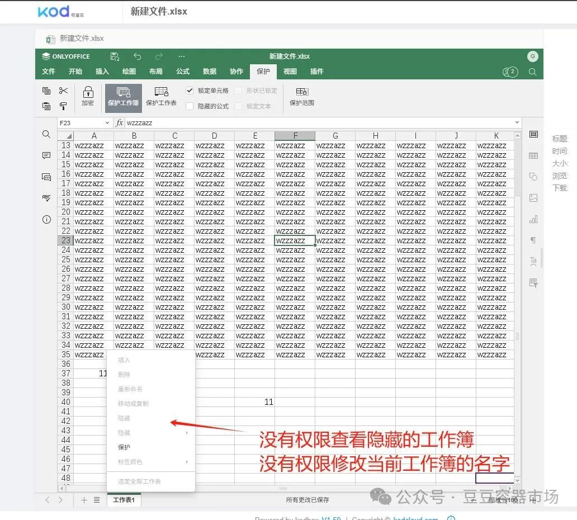This screenshot has height=520, width=577.
Task: Toggle the 锁定文本 checkbox
Action: pos(238,106)
